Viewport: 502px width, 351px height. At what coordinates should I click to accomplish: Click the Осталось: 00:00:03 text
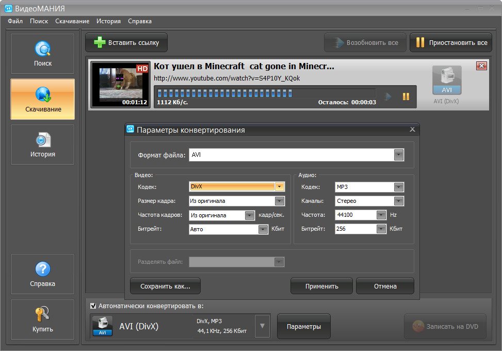(347, 103)
